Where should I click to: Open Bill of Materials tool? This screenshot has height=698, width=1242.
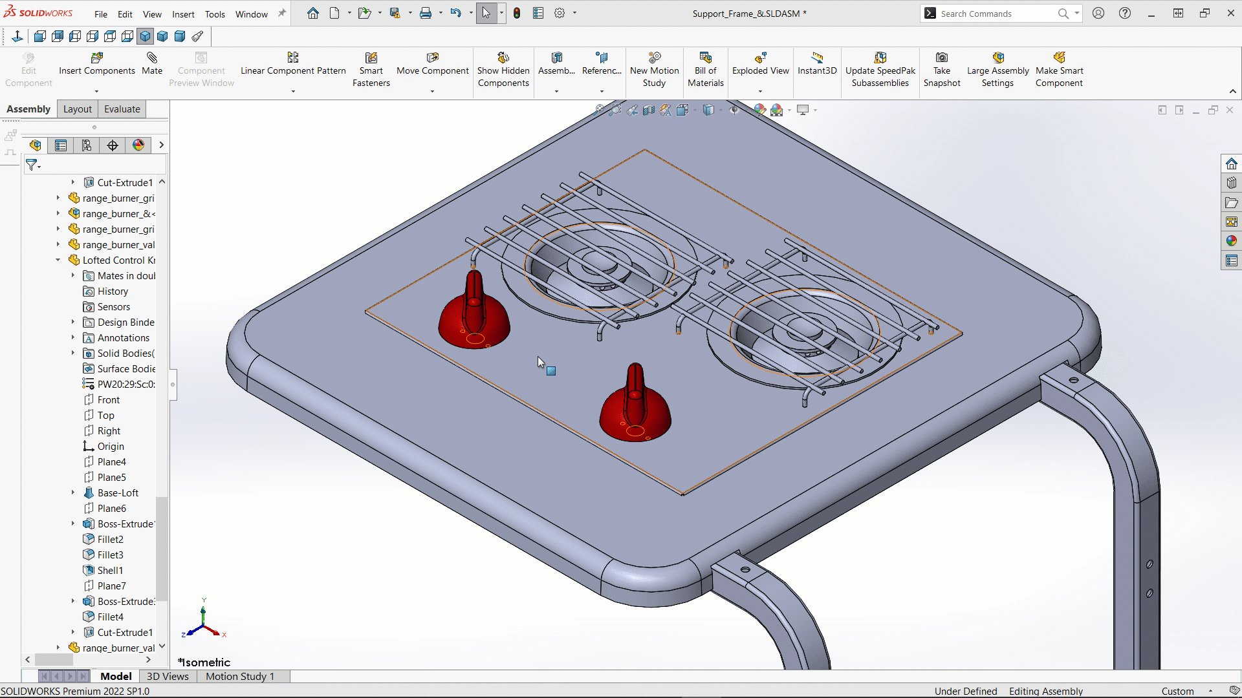click(x=704, y=69)
